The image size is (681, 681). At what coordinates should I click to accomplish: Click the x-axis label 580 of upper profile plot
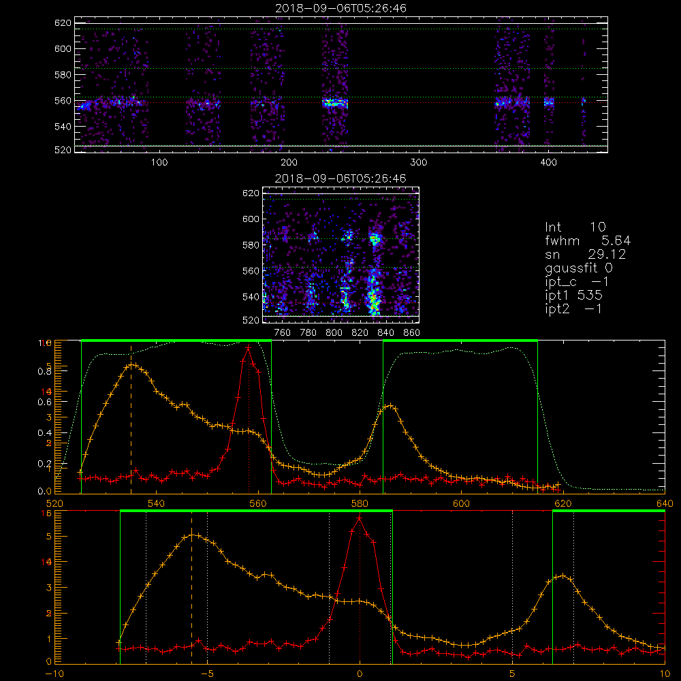click(x=360, y=503)
